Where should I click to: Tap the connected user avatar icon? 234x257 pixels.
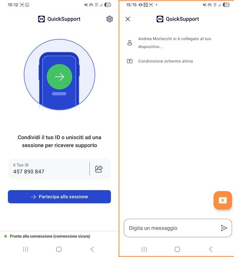pos(130,43)
